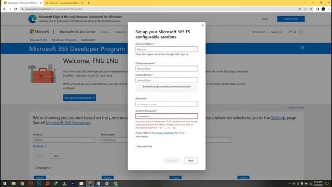This screenshot has width=332, height=187.
Task: Open the Photoshop taskbar icon
Action: pos(39,183)
